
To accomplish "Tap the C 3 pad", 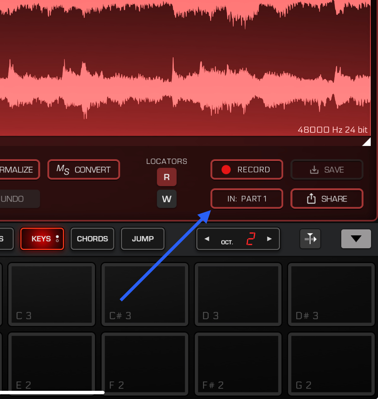I will [x=52, y=294].
